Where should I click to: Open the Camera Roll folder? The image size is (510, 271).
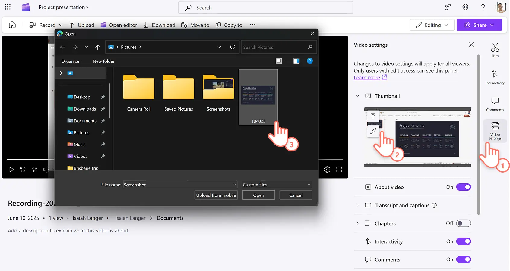tap(139, 93)
